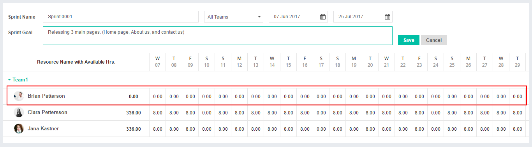
Task: Save the sprint
Action: pos(409,40)
